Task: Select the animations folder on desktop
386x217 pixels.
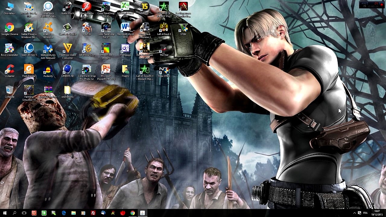Action: click(x=68, y=92)
